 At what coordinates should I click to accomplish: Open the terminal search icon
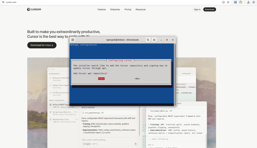pyautogui.click(x=148, y=40)
